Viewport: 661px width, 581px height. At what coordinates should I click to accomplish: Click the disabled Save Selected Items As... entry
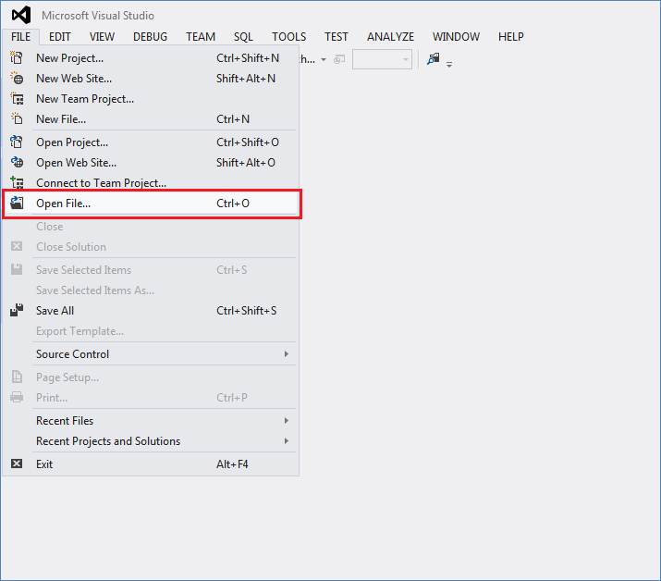[150, 290]
